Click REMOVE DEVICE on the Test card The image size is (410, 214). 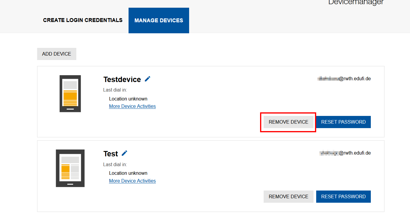click(288, 196)
